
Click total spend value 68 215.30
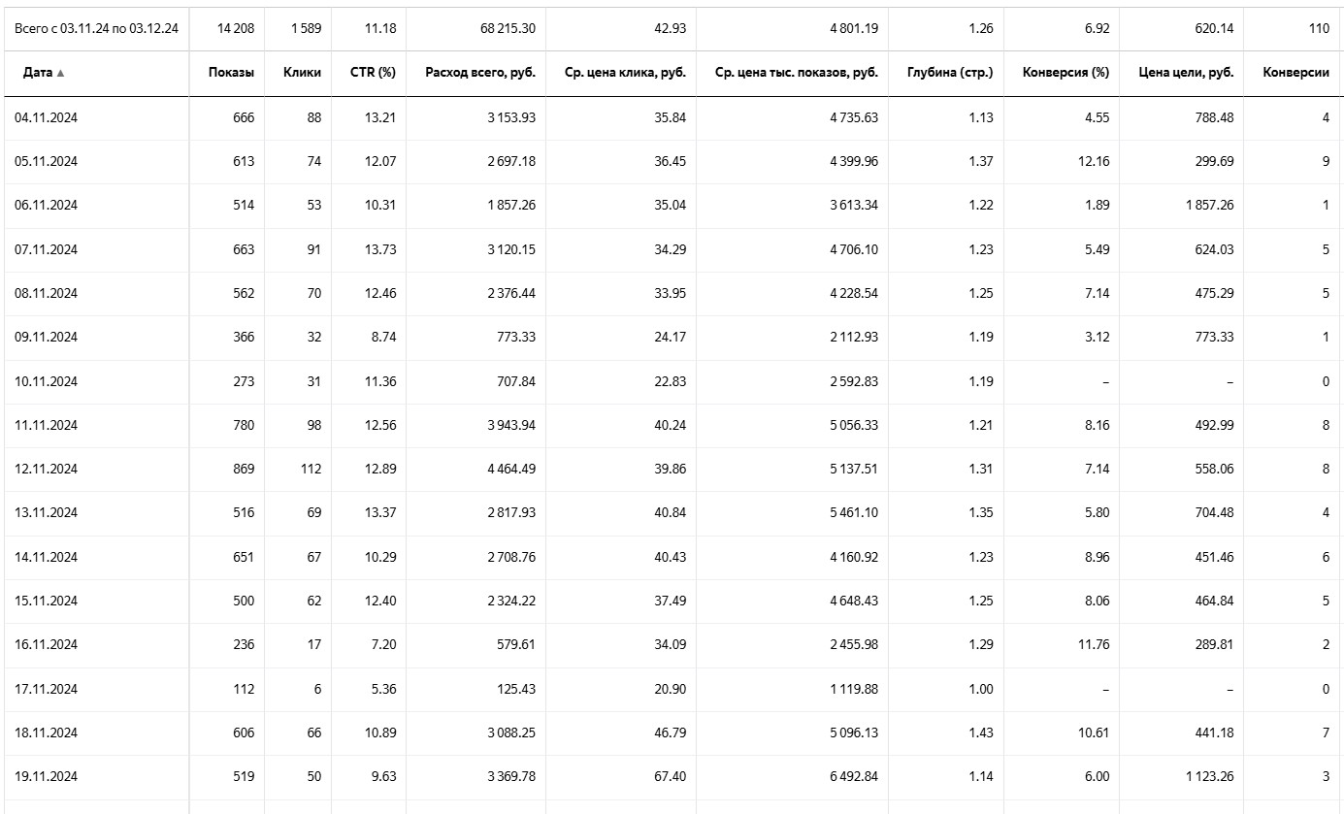(508, 28)
